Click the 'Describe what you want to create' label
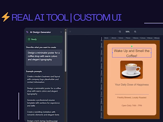The height and width of the screenshot is (122, 163). click(x=41, y=47)
